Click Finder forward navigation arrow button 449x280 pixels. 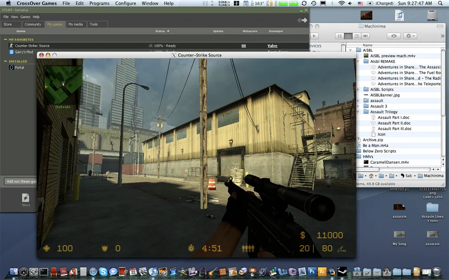[314, 36]
